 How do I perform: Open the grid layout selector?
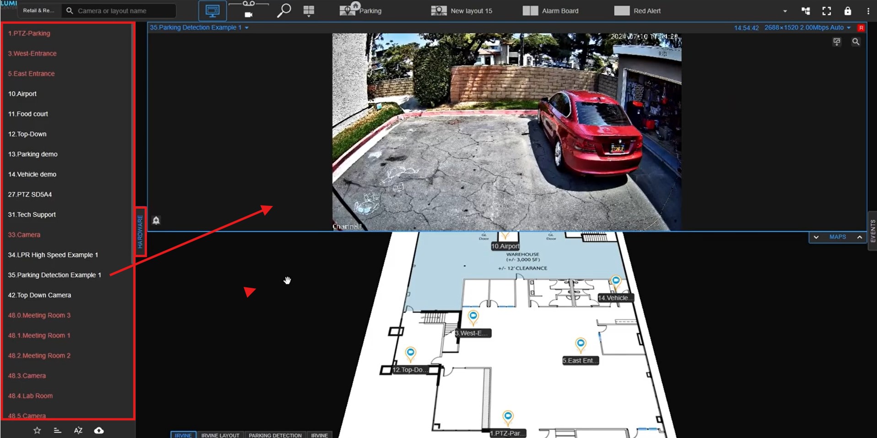click(309, 11)
